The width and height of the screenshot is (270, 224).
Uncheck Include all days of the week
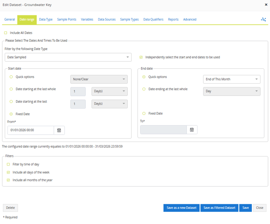click(8, 172)
